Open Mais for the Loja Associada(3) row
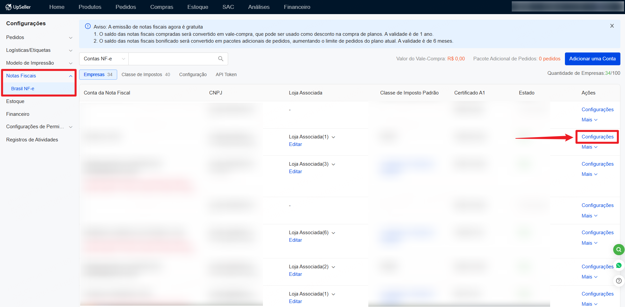The image size is (625, 307). click(x=590, y=174)
